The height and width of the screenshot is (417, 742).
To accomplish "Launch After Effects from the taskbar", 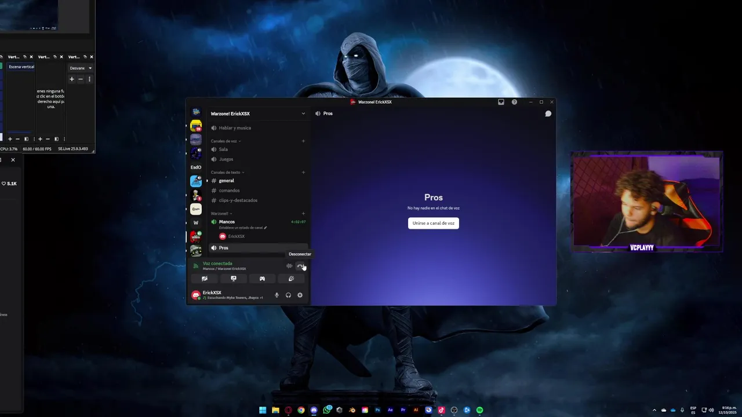I will coord(390,410).
